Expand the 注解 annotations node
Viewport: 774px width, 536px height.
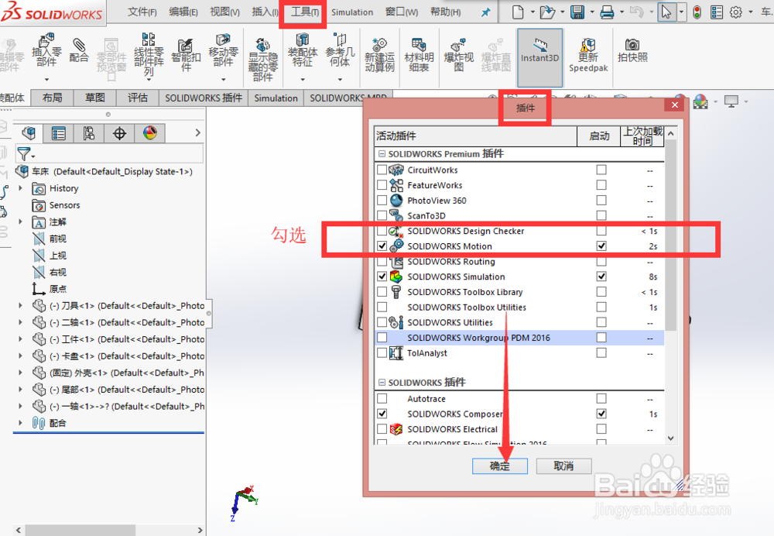[x=20, y=222]
